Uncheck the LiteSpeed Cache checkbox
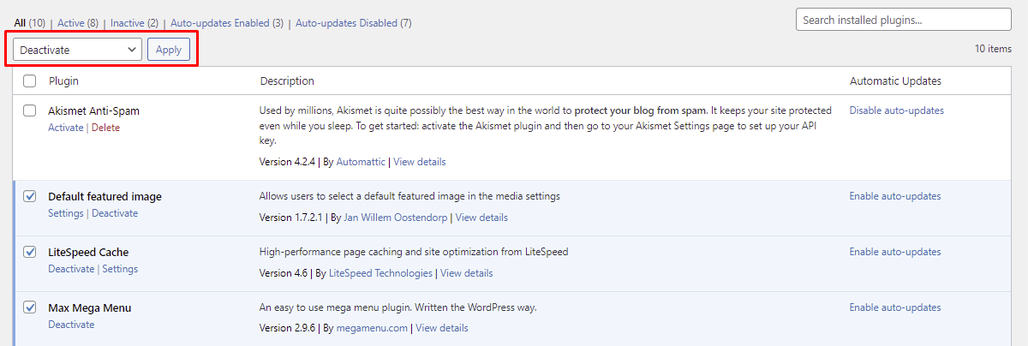Viewport: 1028px width, 346px height. [x=30, y=252]
